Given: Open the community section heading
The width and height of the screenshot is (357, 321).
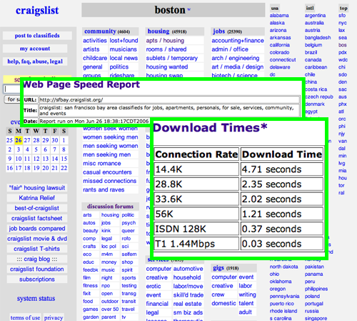Looking at the screenshot, I should click(100, 31).
